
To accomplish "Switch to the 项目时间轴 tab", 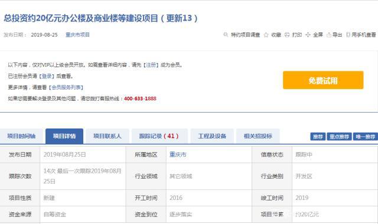I will [21, 136].
